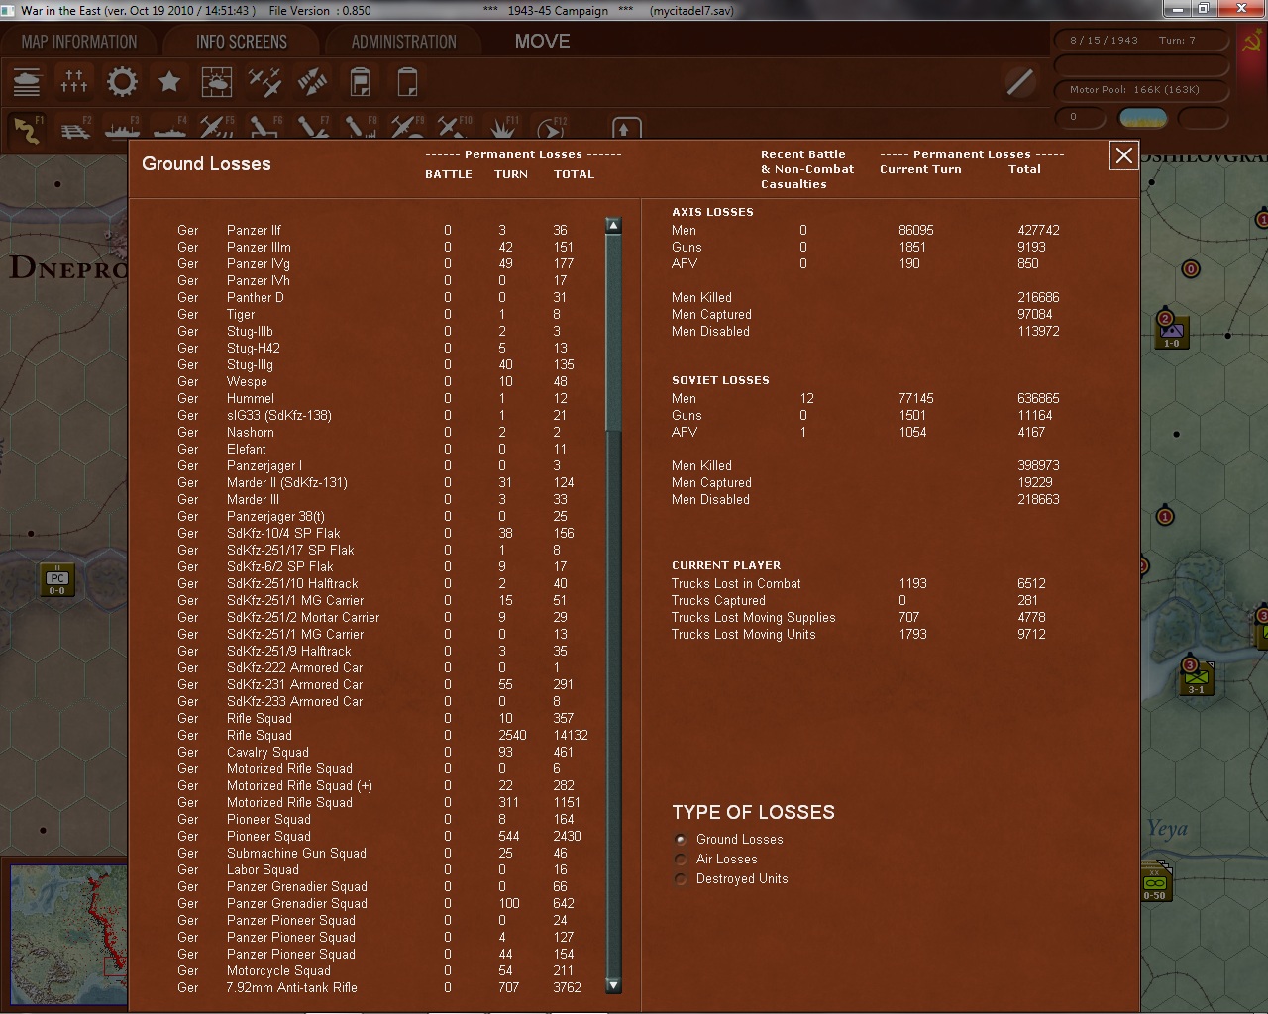
Task: Click the diagonal slash round button
Action: 1019,81
